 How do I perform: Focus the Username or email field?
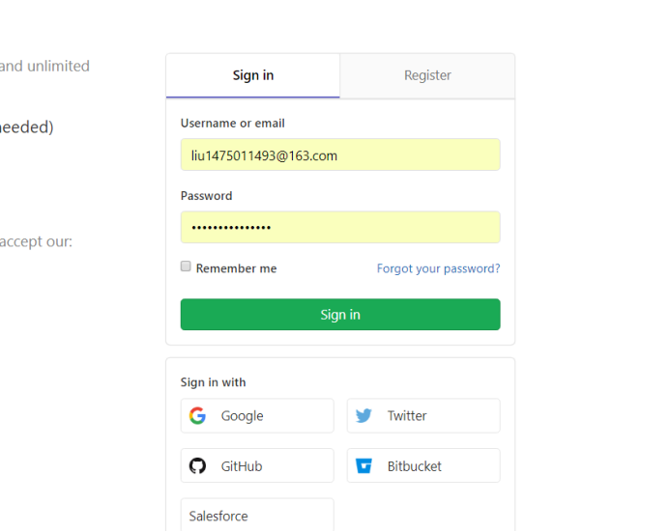point(340,154)
